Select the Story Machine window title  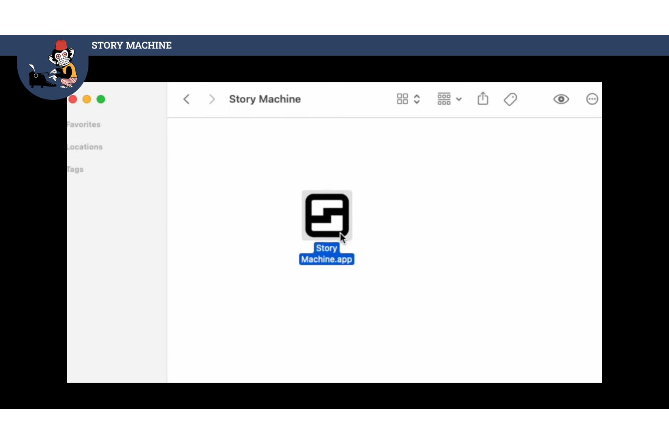(265, 99)
